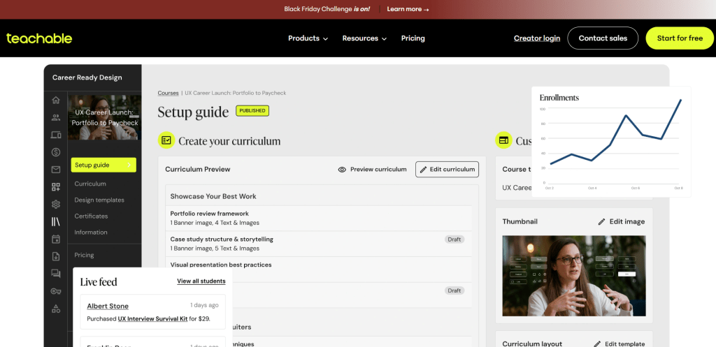Open Visual presentation best practices lesson
Screen dimensions: 716x347
pos(220,265)
